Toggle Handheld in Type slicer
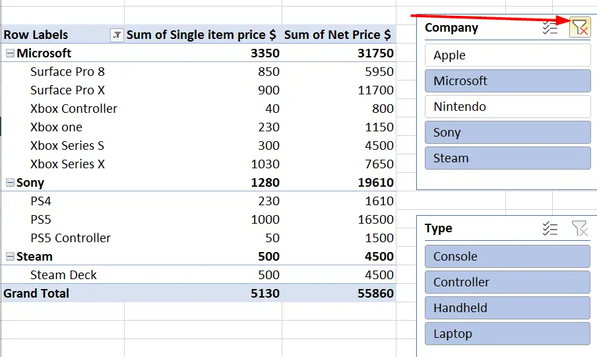Viewport: 597px width, 357px height. [x=507, y=308]
